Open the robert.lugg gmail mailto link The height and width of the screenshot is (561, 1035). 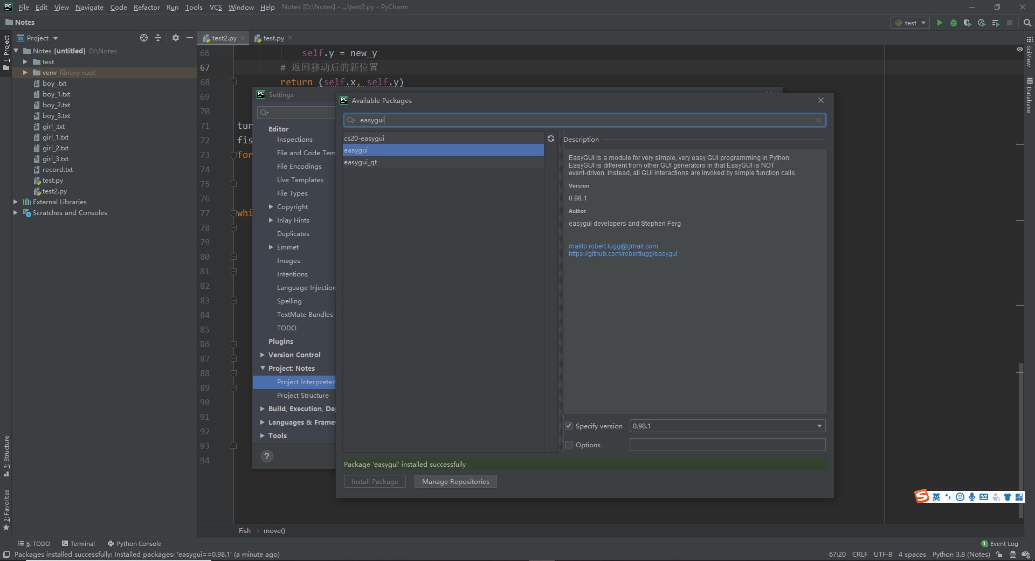[x=613, y=246]
